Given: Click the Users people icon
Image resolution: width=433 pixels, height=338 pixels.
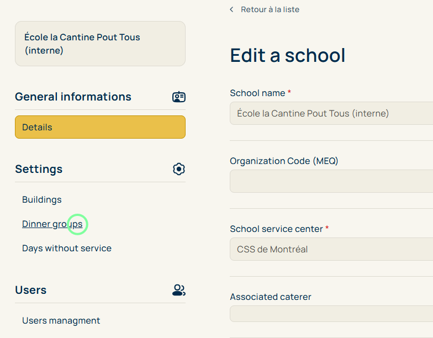Looking at the screenshot, I should (178, 290).
